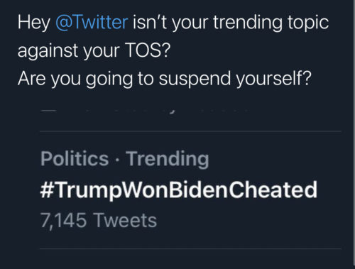This screenshot has width=355, height=269.
Task: Click the divider line below 7,145 Tweets
Action: [190, 248]
